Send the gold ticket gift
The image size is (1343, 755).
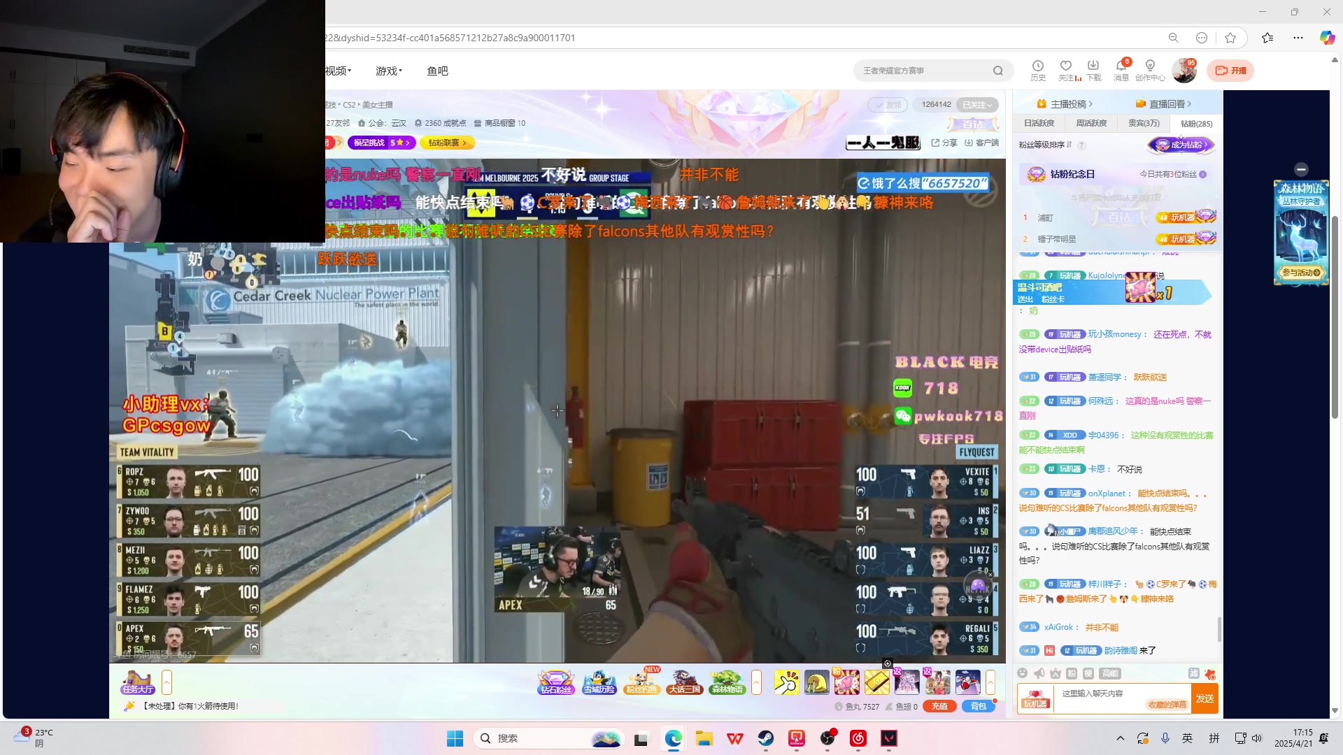point(876,682)
